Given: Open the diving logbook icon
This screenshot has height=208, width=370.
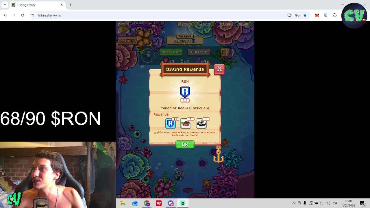Looking at the screenshot, I should point(225,52).
